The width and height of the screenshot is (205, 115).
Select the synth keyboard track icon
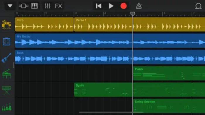point(6,90)
